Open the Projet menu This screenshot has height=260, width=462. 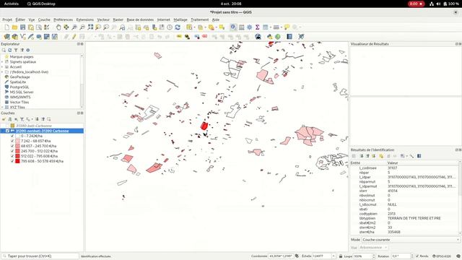point(7,19)
